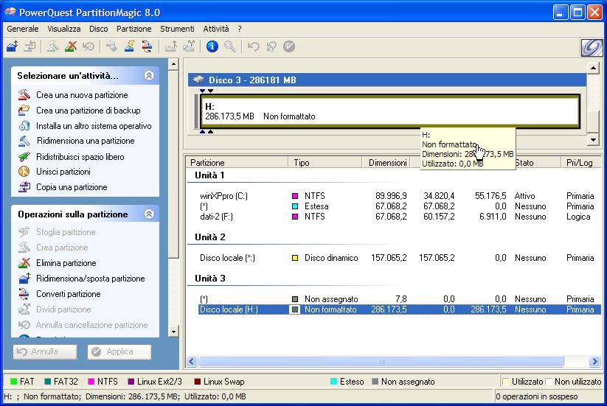Screen dimensions: 607x406
Task: Open the ? help menu
Action: pos(240,29)
